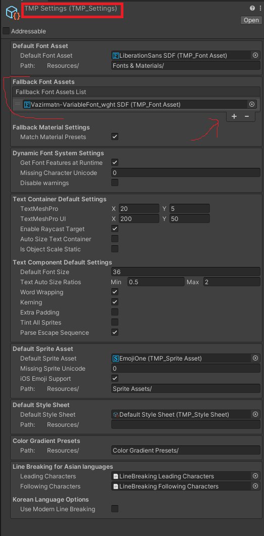Enable the Tint All Sprites checkbox
This screenshot has width=264, height=536.
[115, 322]
